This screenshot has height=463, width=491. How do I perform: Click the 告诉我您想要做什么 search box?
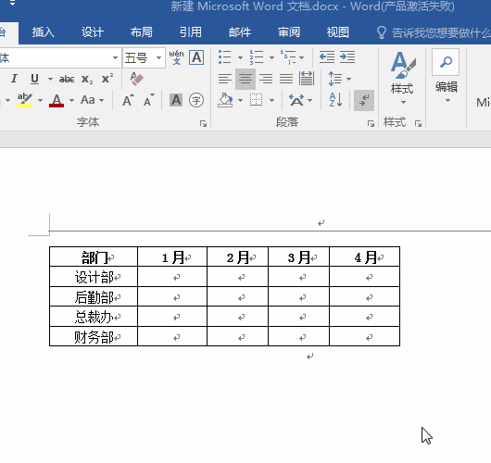434,32
